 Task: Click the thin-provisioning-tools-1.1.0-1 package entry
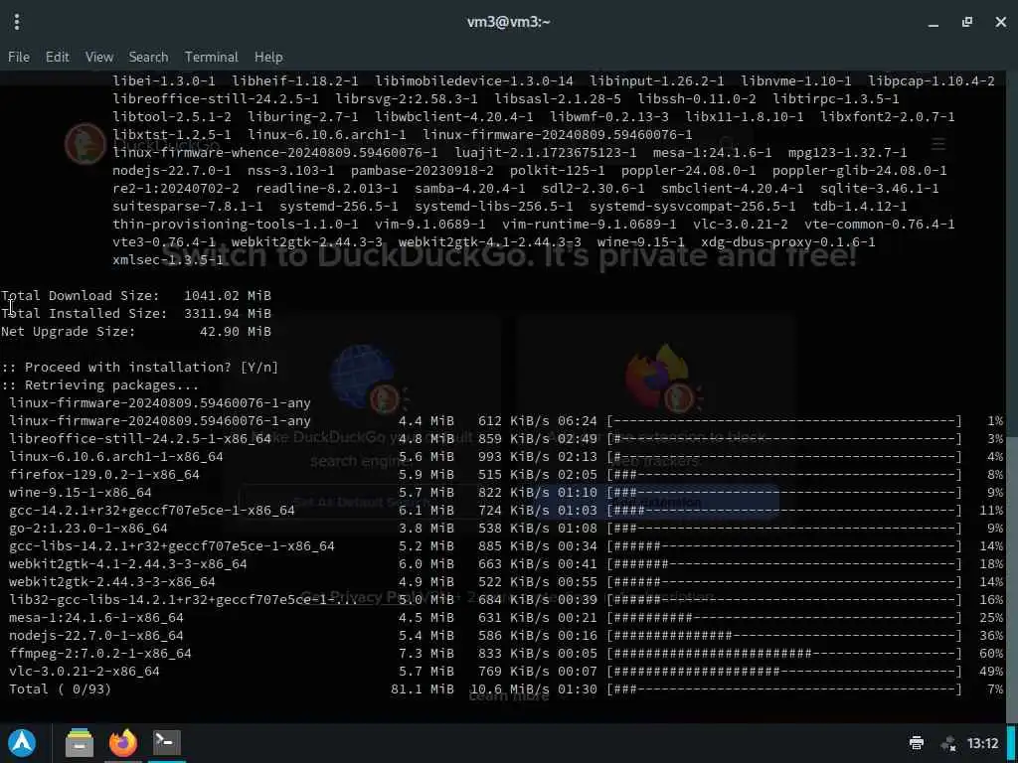coord(235,225)
